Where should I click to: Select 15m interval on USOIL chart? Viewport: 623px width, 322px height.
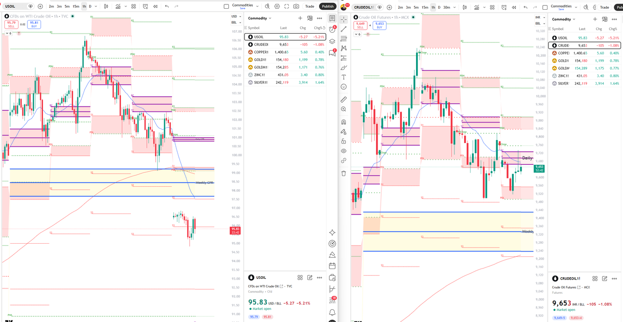coord(76,6)
